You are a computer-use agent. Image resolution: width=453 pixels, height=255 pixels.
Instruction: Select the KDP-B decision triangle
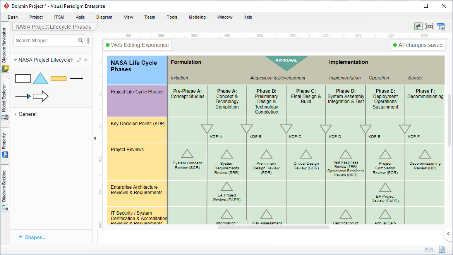pos(247,129)
